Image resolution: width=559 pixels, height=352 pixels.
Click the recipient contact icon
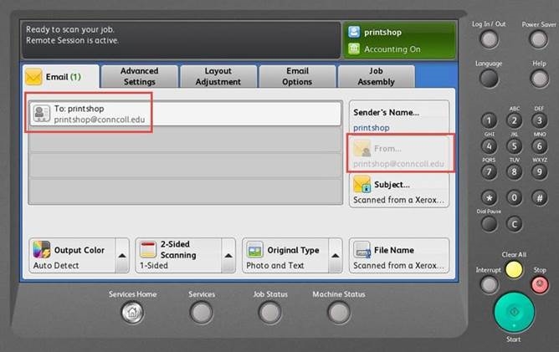pyautogui.click(x=42, y=114)
